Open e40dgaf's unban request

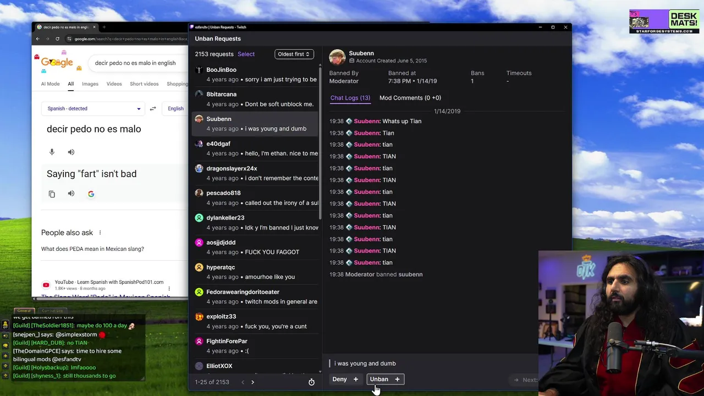click(x=256, y=148)
